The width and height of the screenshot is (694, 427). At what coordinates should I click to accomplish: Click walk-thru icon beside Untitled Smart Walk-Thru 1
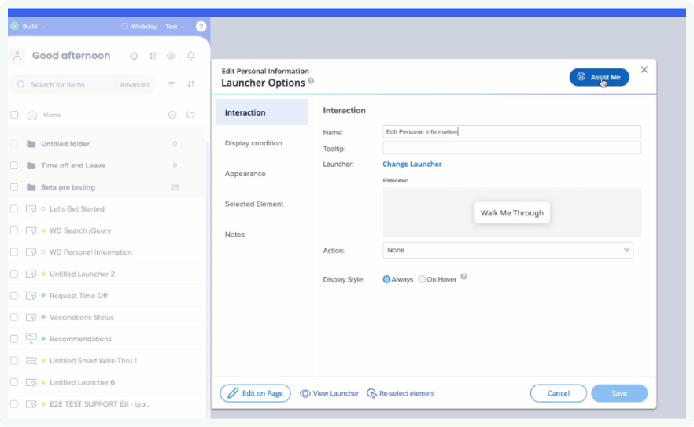point(31,361)
